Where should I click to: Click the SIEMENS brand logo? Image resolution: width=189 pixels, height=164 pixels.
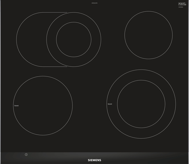[x=94, y=160]
